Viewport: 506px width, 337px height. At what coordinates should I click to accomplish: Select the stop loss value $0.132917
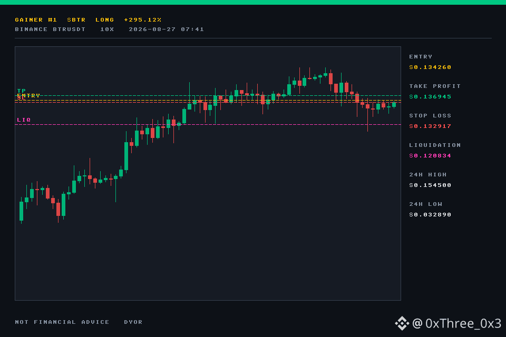(430, 126)
